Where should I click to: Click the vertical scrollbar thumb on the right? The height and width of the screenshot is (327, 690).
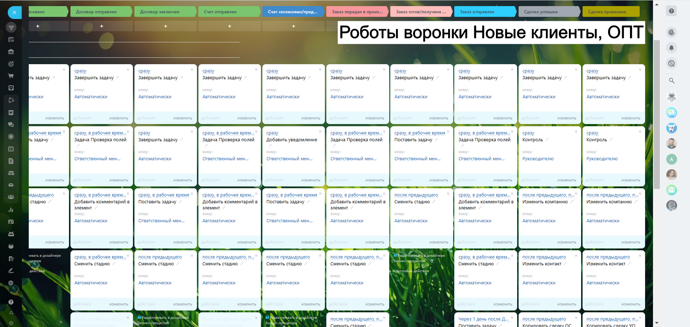coord(657,115)
